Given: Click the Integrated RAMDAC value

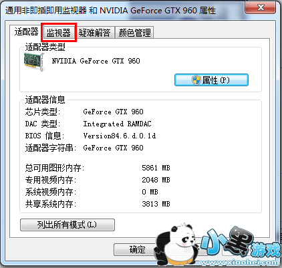Looking at the screenshot, I should tap(117, 124).
